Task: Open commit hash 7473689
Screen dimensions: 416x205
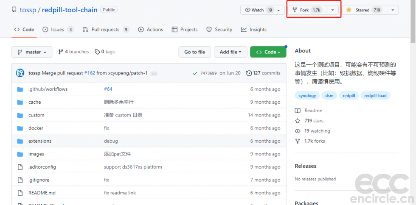Action: (x=208, y=73)
